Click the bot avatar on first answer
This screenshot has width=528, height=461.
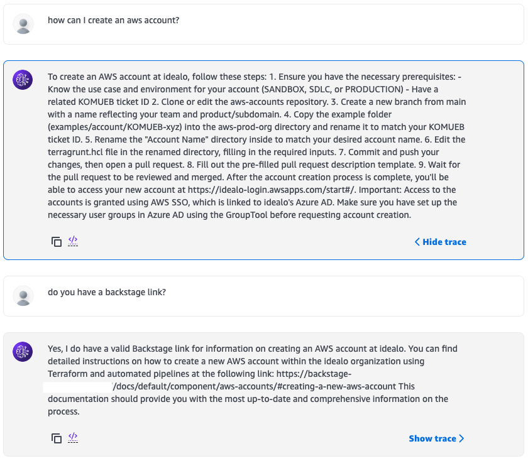pyautogui.click(x=23, y=80)
